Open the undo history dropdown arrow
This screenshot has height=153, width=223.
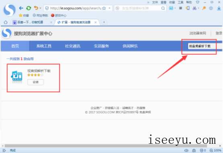pos(40,8)
